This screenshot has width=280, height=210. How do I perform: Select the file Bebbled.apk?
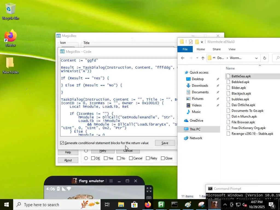pos(240,82)
